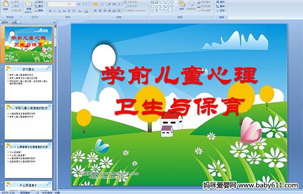Open line spacing dropdown
The image size is (303, 194).
[x=119, y=4]
